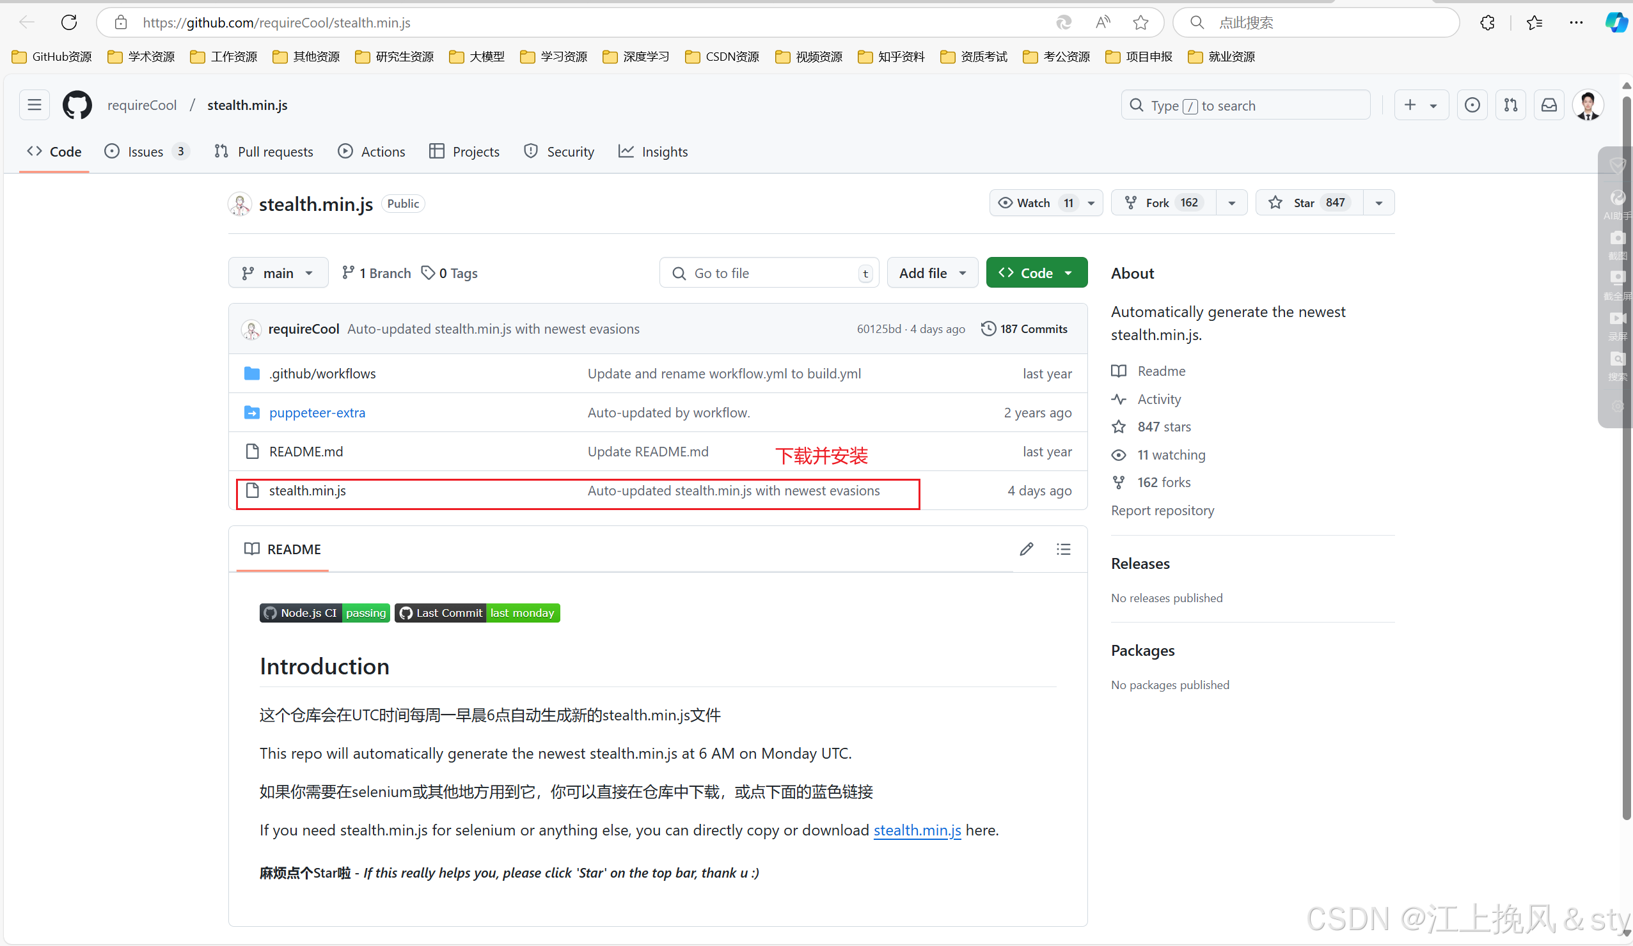Launch the Copilot sidebar icon
Screen dimensions: 1633x946
coord(1616,22)
